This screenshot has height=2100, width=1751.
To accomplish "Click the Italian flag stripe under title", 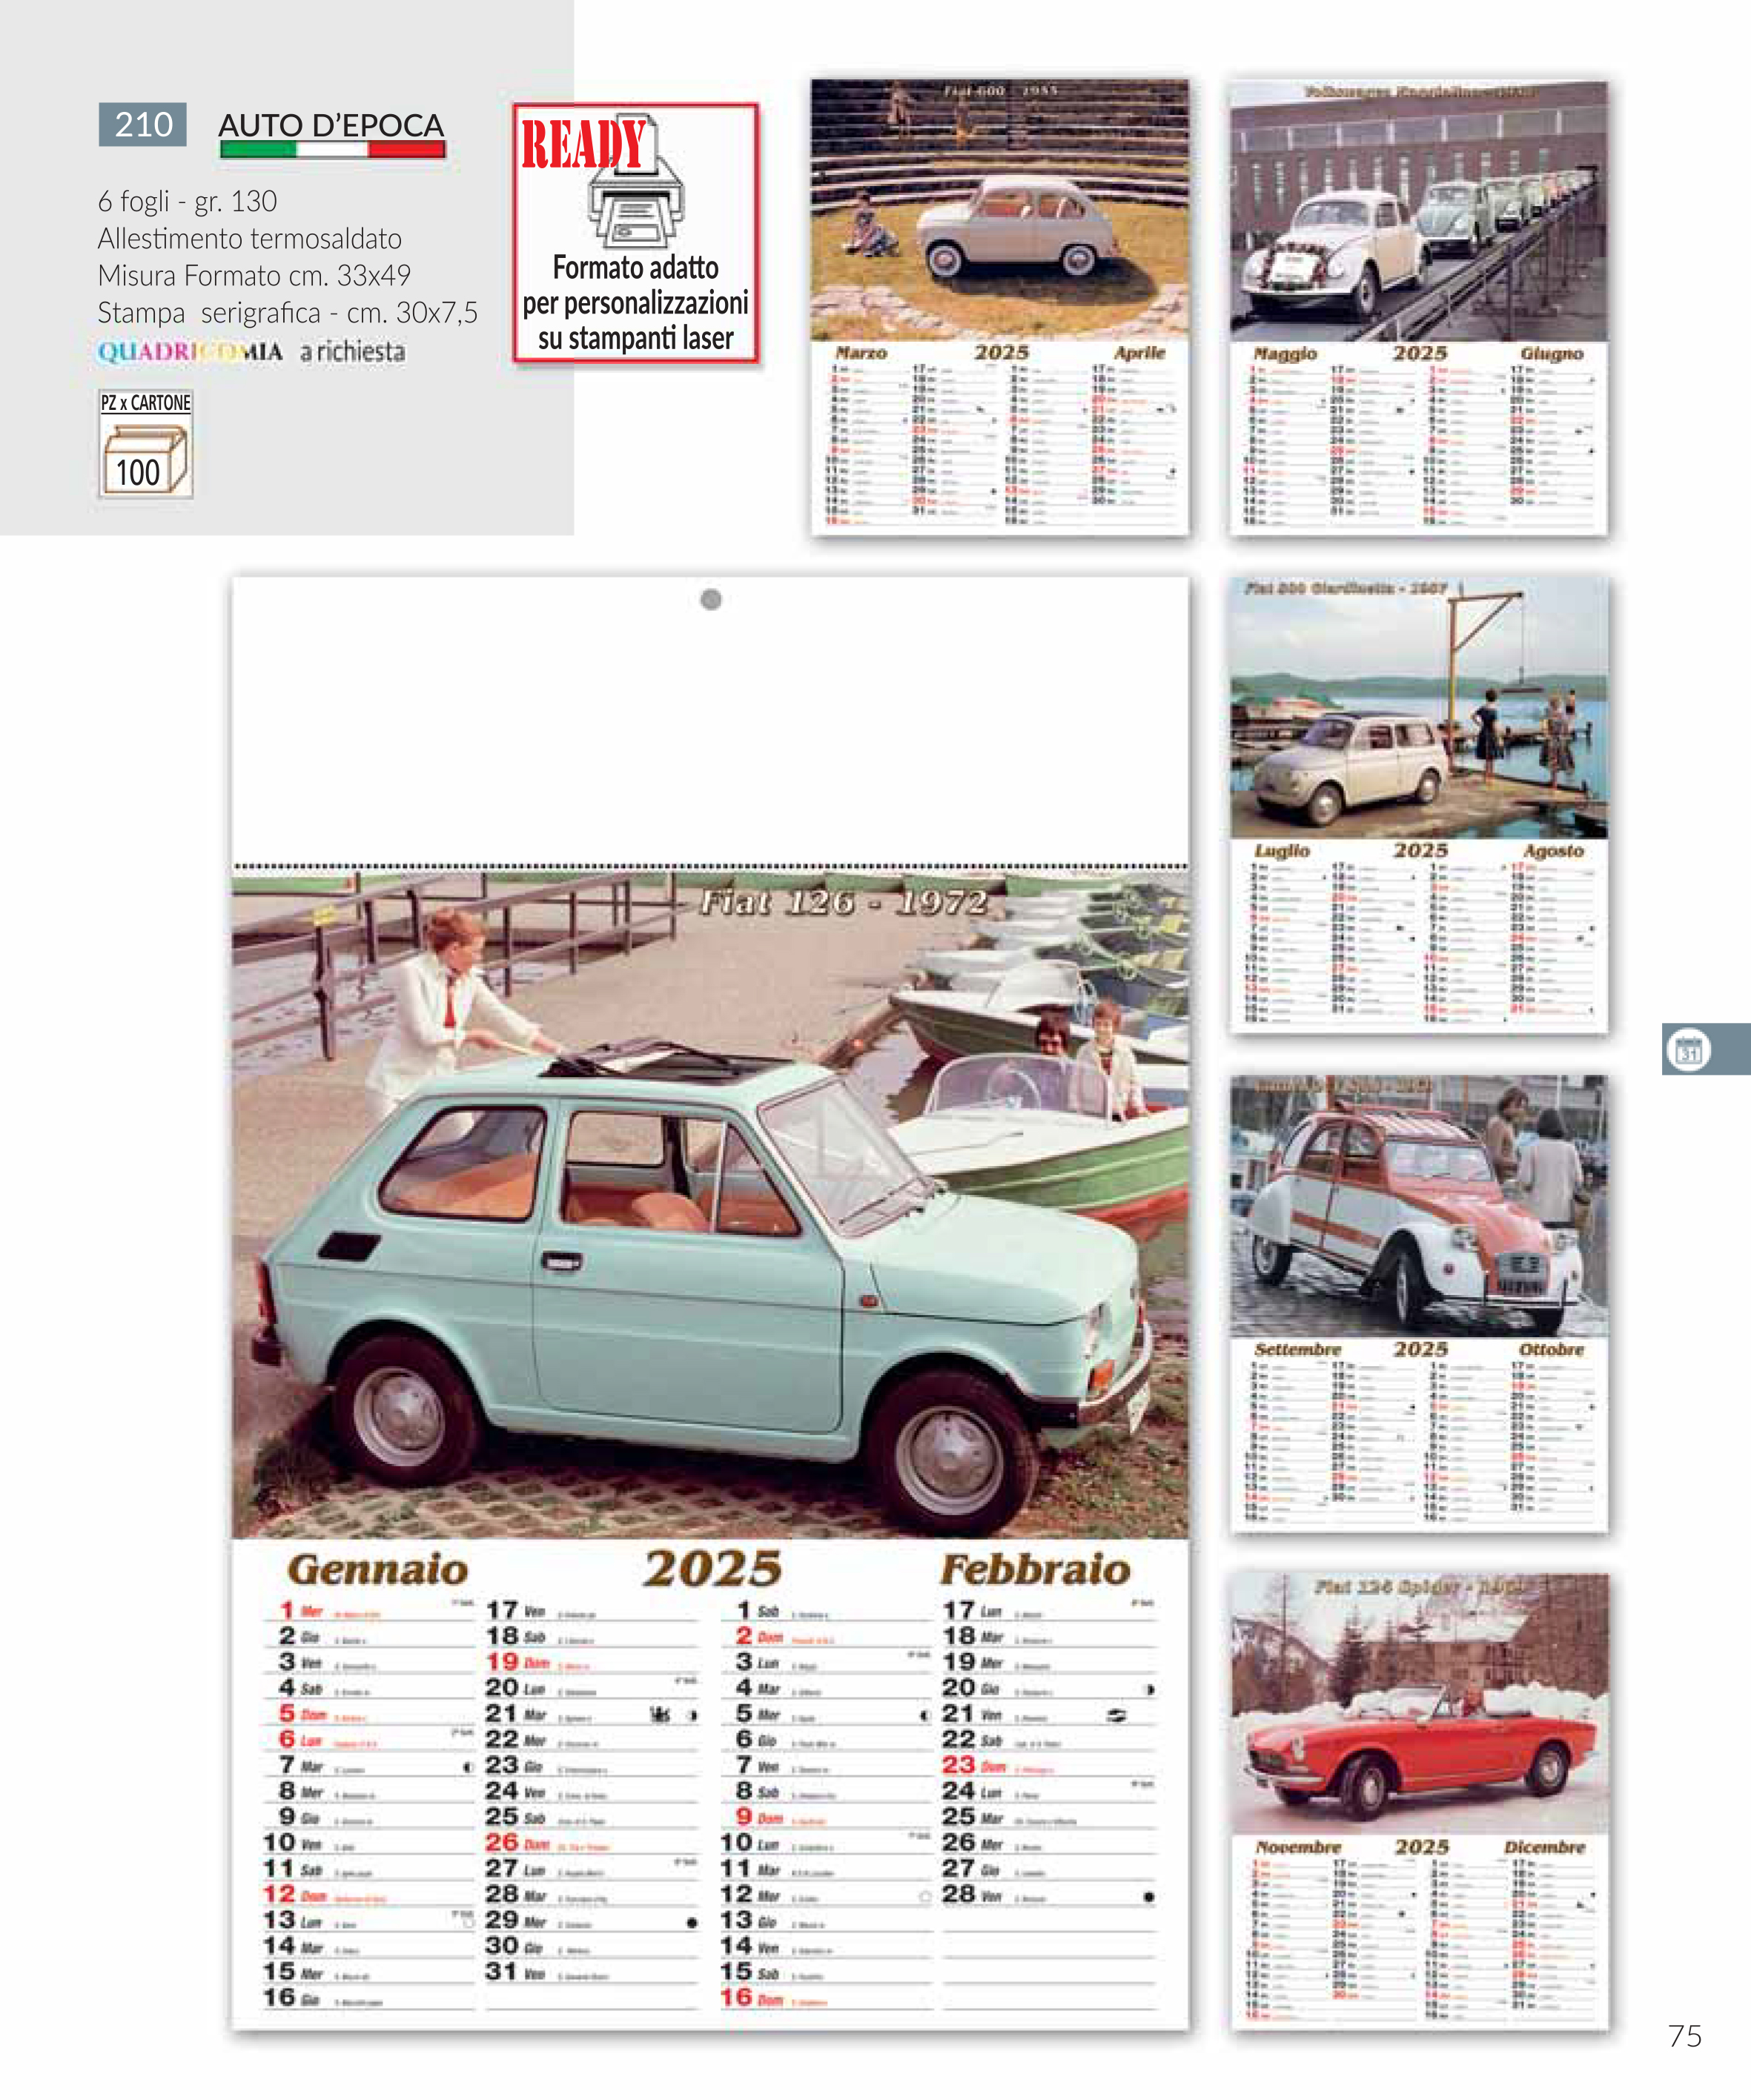I will (332, 149).
